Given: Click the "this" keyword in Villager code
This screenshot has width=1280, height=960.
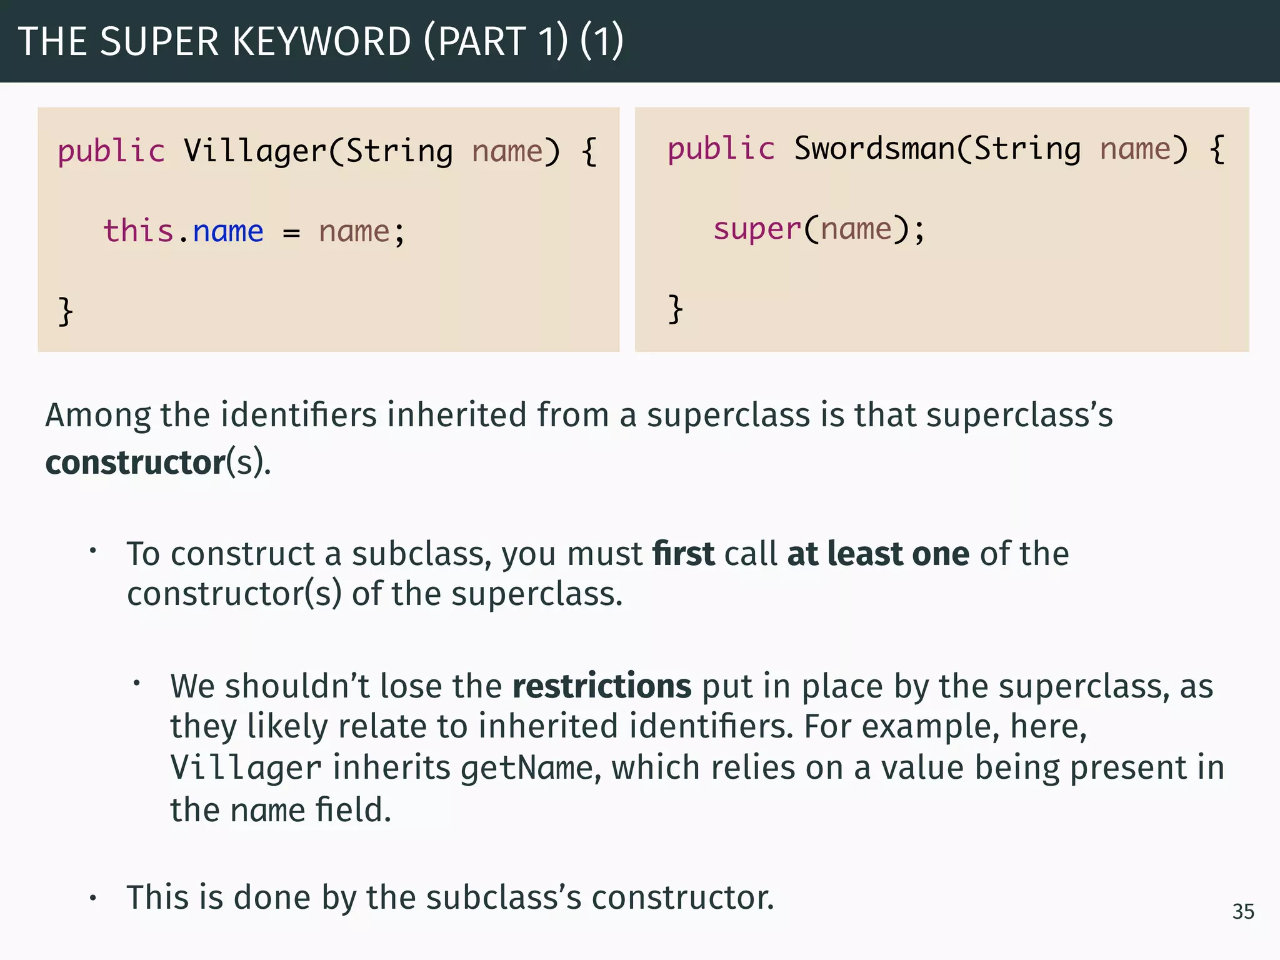Looking at the screenshot, I should pyautogui.click(x=138, y=231).
